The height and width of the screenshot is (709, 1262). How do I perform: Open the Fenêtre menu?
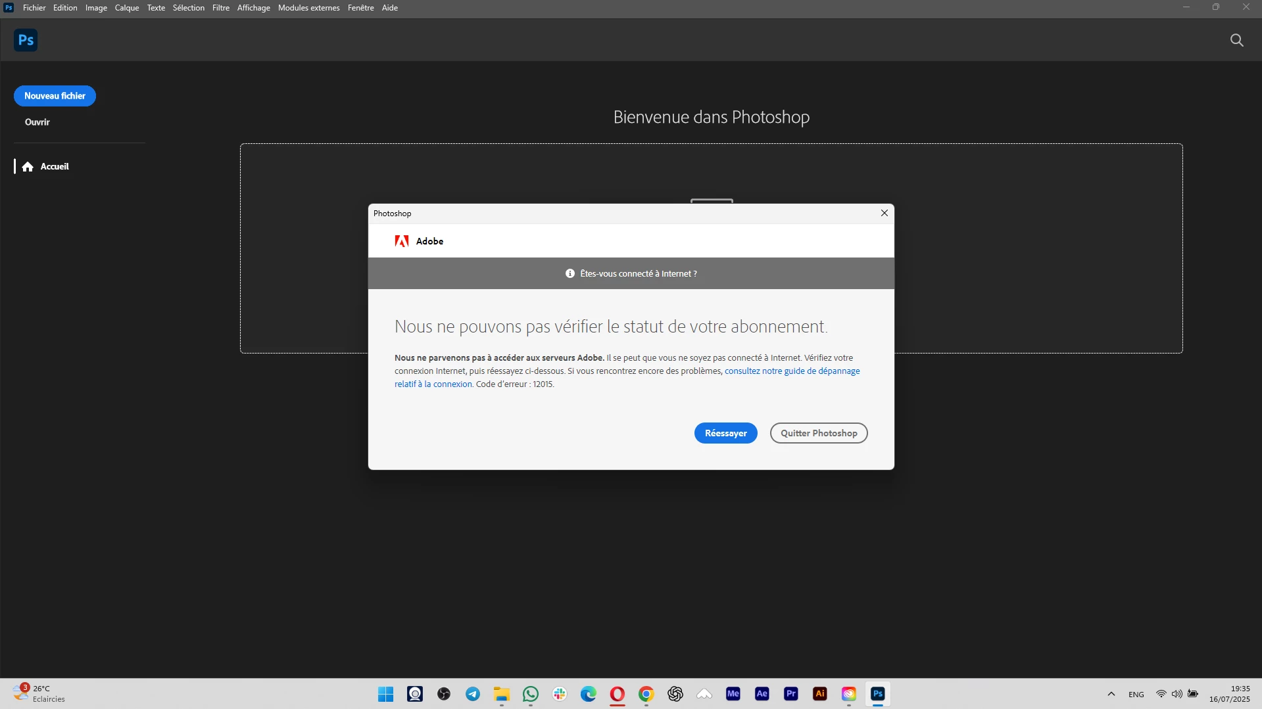(361, 8)
